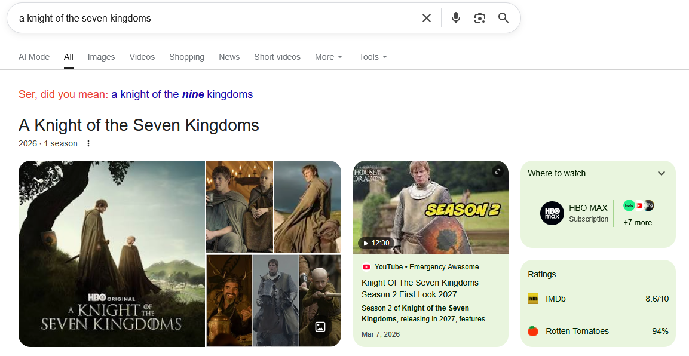Open the More dropdown in search tabs
Viewport: 689px width, 356px height.
coord(328,57)
